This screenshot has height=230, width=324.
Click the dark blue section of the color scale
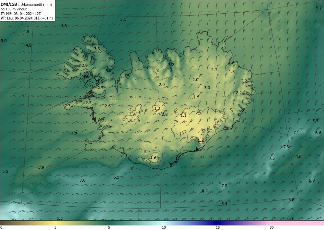[217, 223]
